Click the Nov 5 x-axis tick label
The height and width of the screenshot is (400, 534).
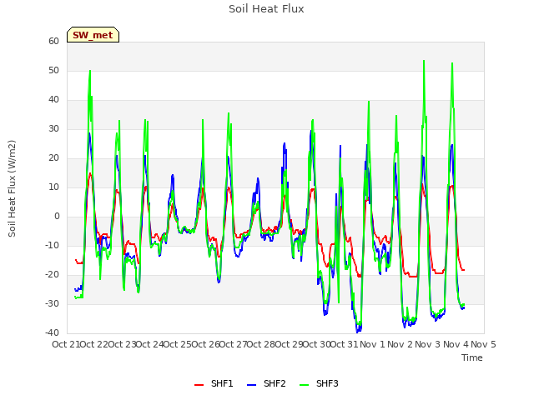click(483, 344)
